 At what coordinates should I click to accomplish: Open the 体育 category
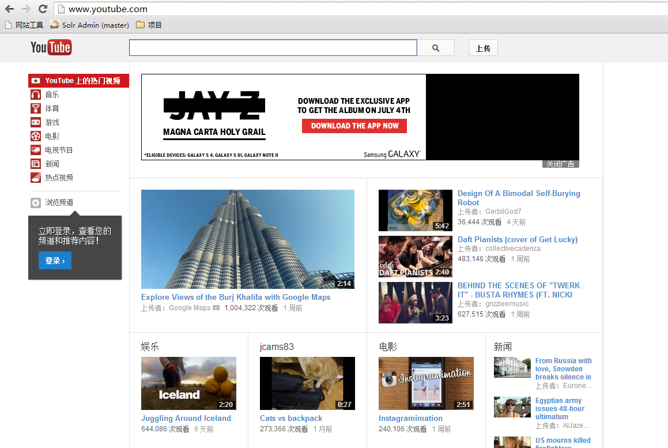[x=52, y=109]
